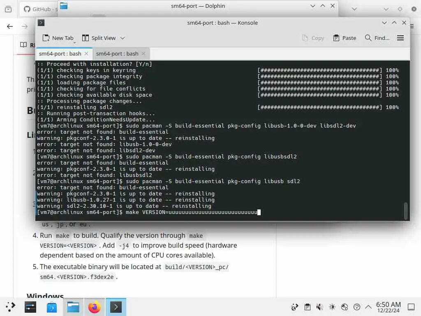Click the Split View button
This screenshot has width=421, height=316.
(99, 38)
